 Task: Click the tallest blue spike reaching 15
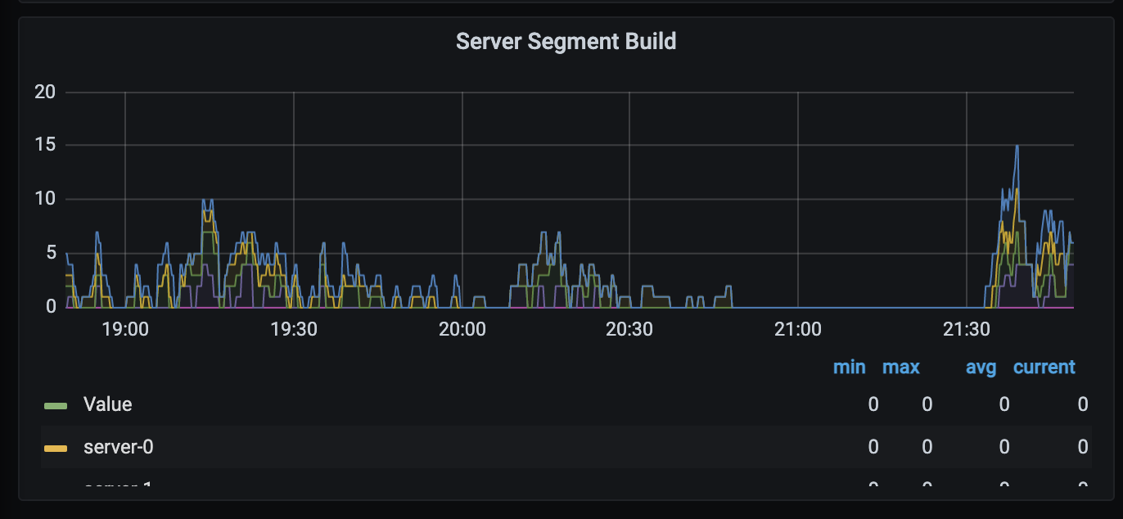(1017, 148)
